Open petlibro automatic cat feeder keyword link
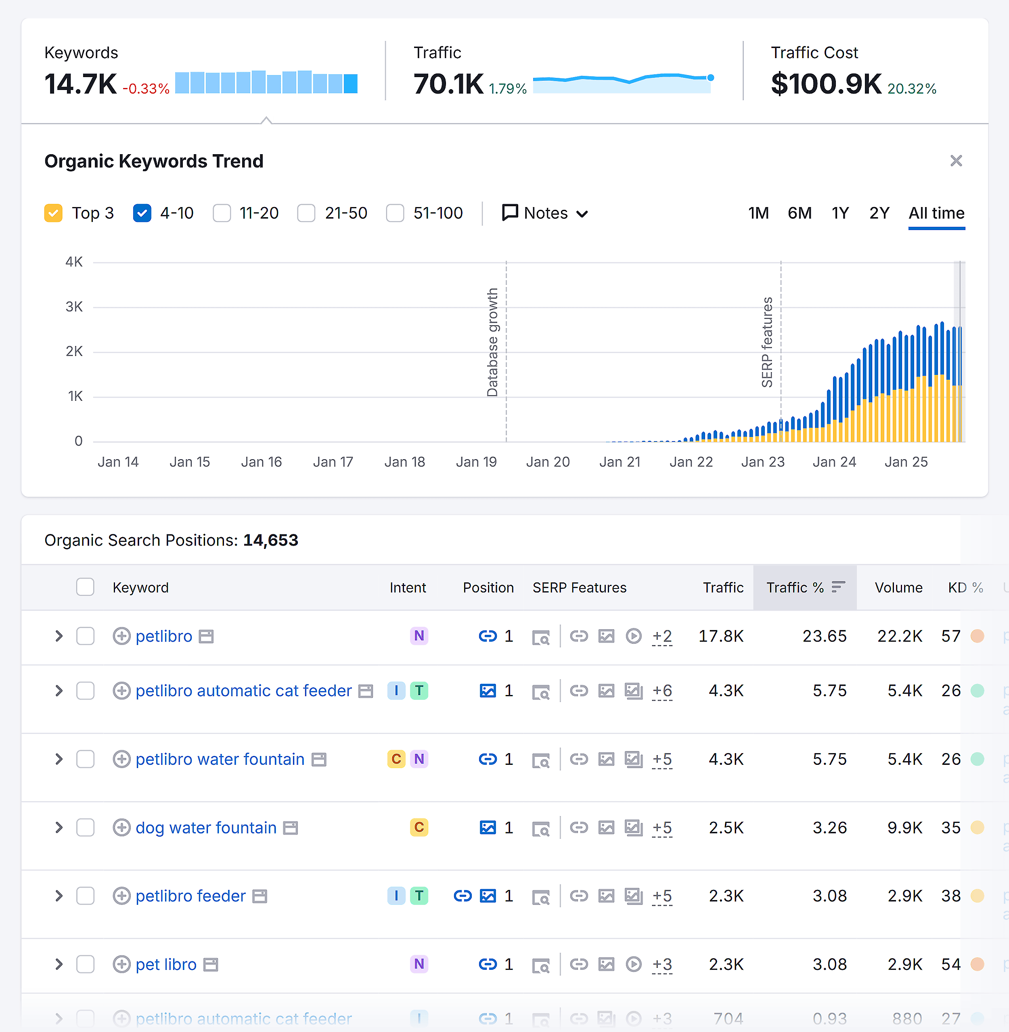This screenshot has height=1032, width=1009. tap(243, 691)
